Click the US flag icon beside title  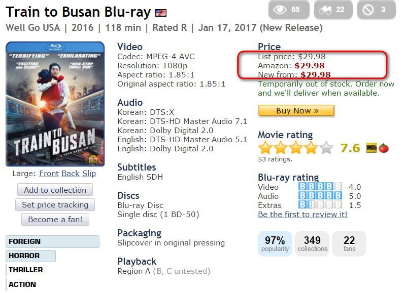(x=160, y=13)
